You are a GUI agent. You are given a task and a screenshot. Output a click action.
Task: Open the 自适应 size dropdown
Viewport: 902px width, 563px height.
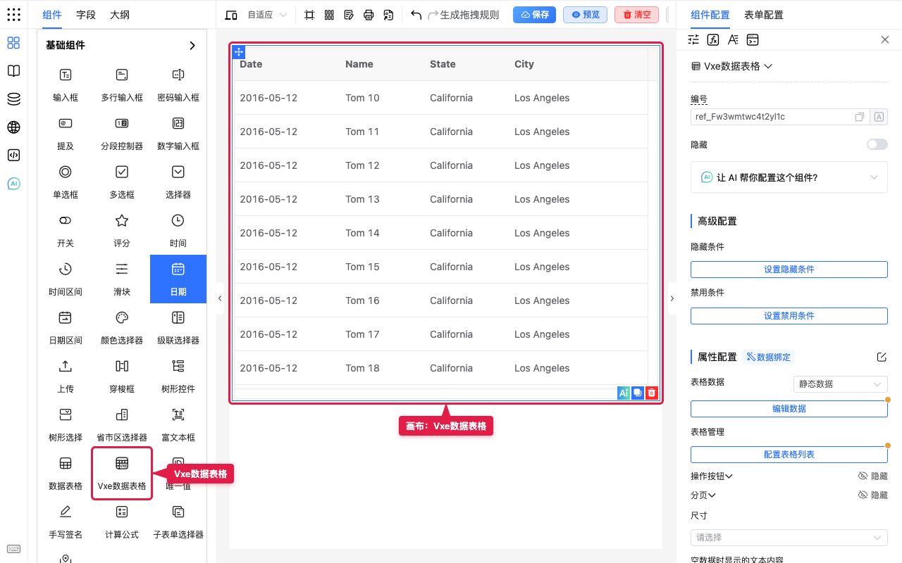(x=267, y=15)
